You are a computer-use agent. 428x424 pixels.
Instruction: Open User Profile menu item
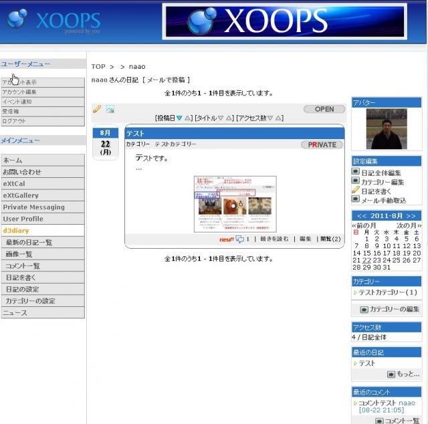[x=43, y=219]
